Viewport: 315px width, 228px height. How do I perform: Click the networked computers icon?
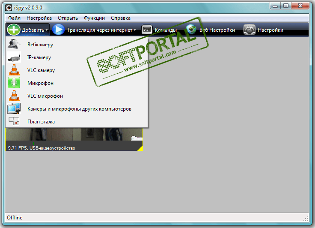click(14, 109)
